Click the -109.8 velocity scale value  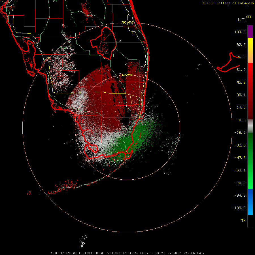click(x=239, y=208)
